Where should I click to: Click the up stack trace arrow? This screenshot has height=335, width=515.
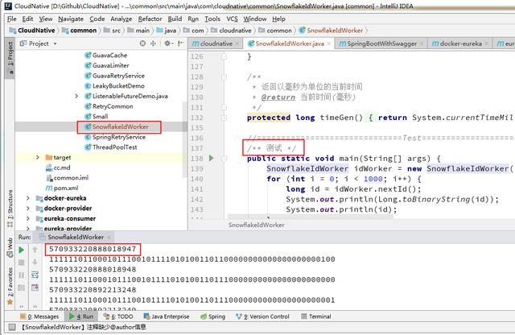click(x=35, y=250)
